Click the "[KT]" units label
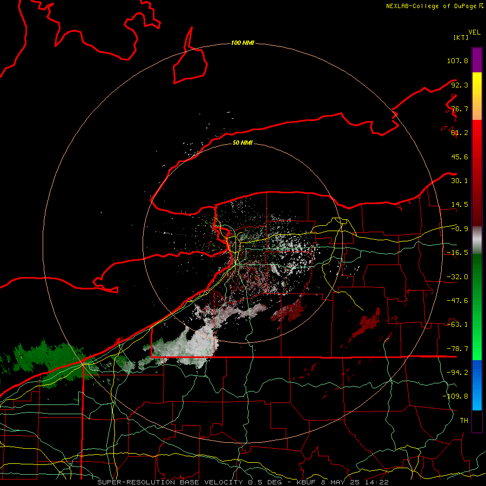This screenshot has height=486, width=486. point(461,37)
